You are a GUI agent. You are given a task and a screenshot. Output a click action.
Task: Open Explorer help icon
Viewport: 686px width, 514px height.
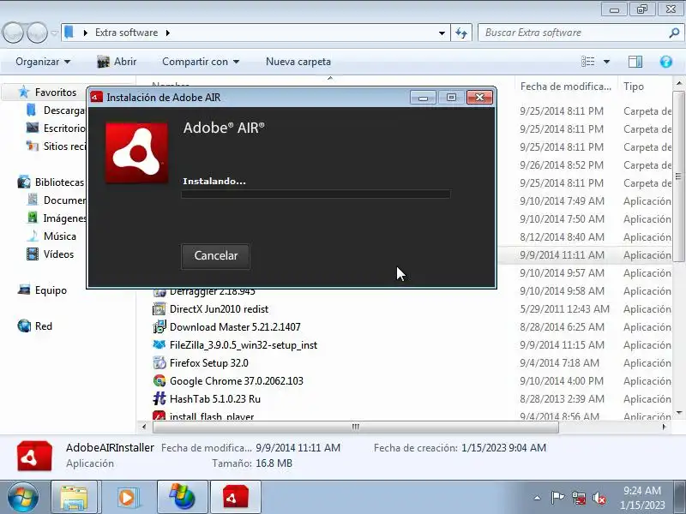click(666, 62)
